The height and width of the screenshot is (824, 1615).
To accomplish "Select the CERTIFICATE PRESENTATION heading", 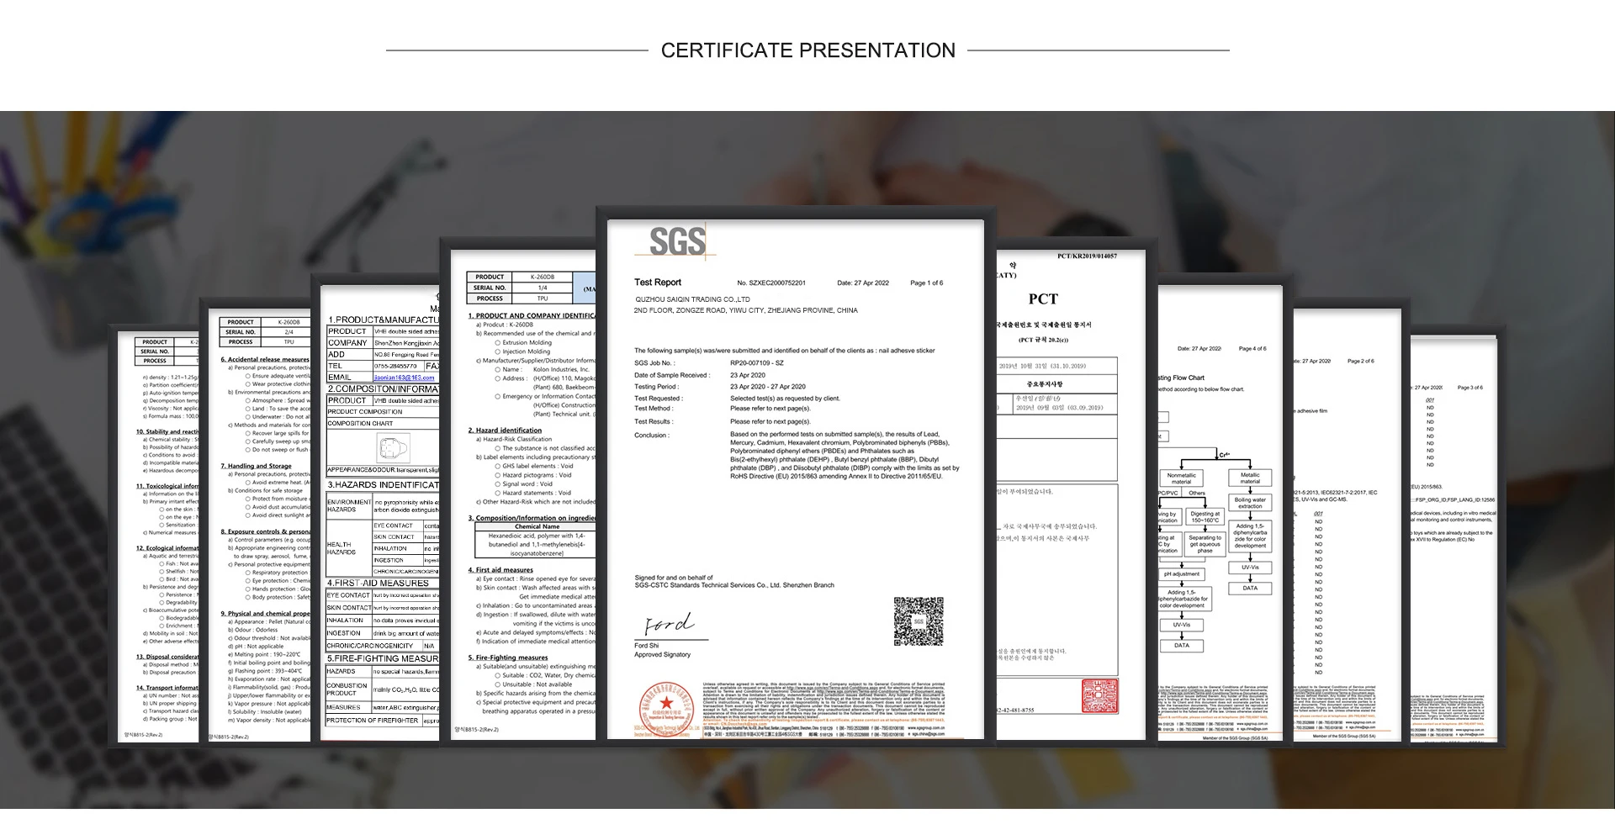I will click(807, 50).
